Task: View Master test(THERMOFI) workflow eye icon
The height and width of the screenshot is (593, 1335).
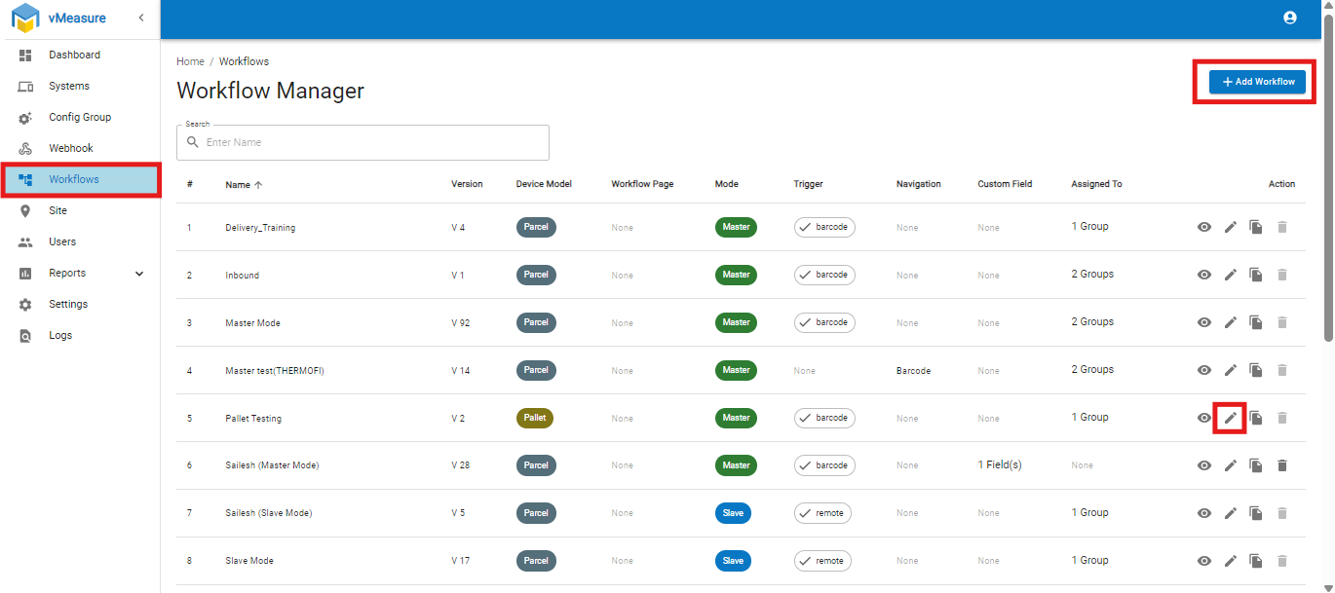Action: click(1204, 370)
